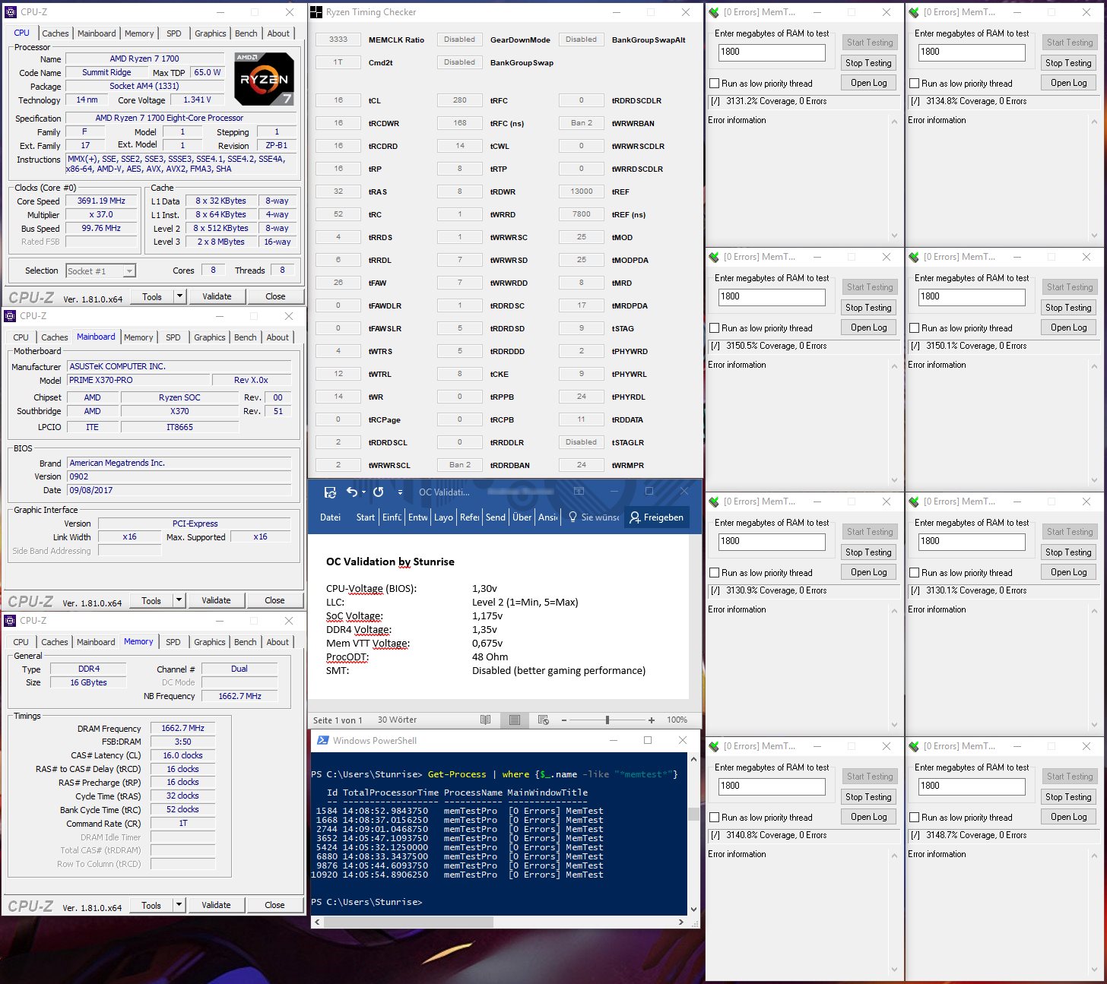Viewport: 1107px width, 984px height.
Task: Click Close button in CPU-Z Mainboard window
Action: [274, 600]
